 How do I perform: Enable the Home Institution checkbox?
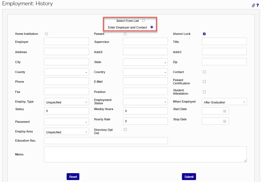coord(46,34)
